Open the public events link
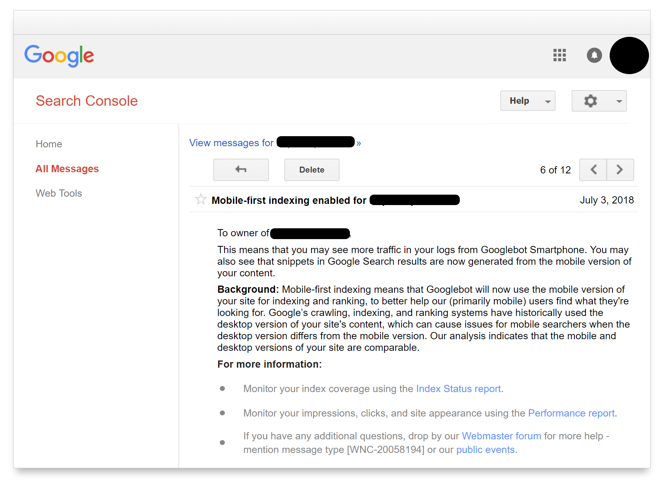Screen dimensions: 659x483 [x=485, y=450]
